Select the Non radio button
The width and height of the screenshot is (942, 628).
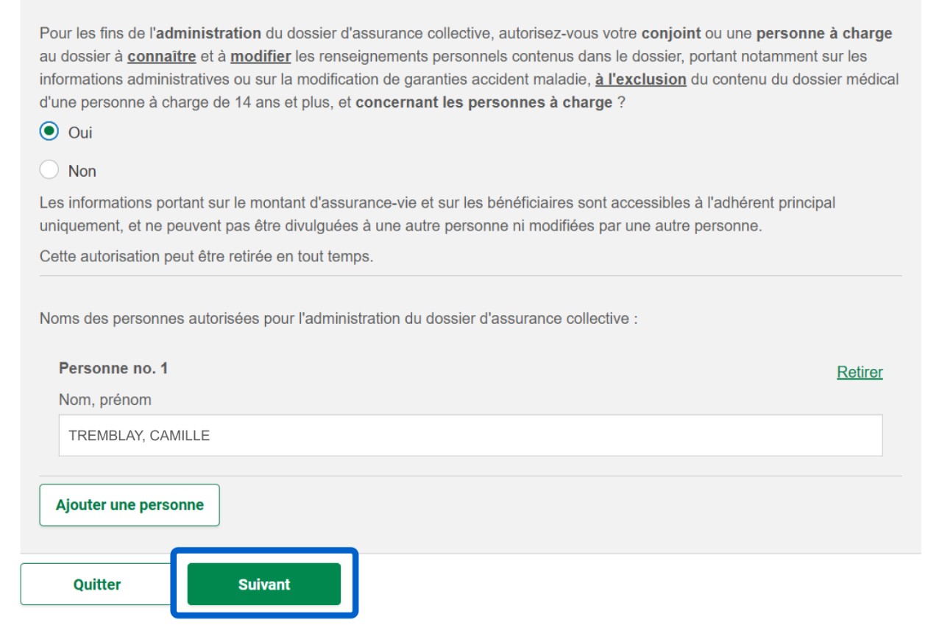[x=49, y=170]
